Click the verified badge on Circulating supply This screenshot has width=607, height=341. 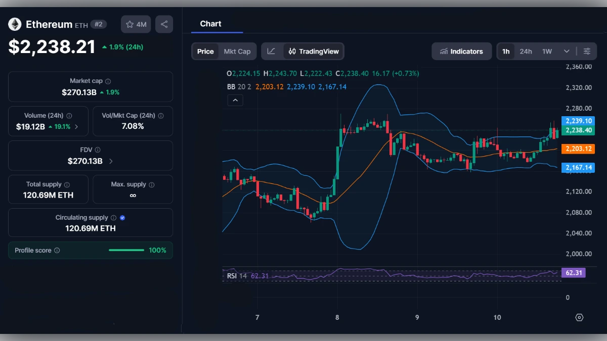[122, 217]
